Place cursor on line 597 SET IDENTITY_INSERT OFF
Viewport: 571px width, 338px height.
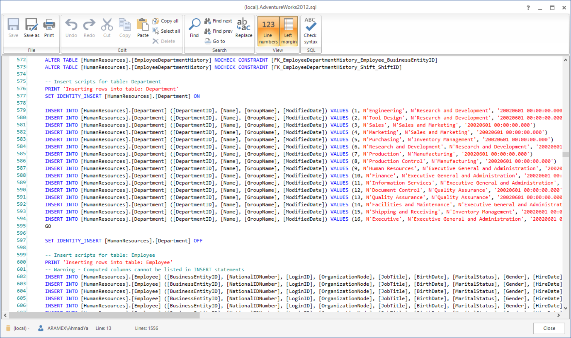pos(124,241)
